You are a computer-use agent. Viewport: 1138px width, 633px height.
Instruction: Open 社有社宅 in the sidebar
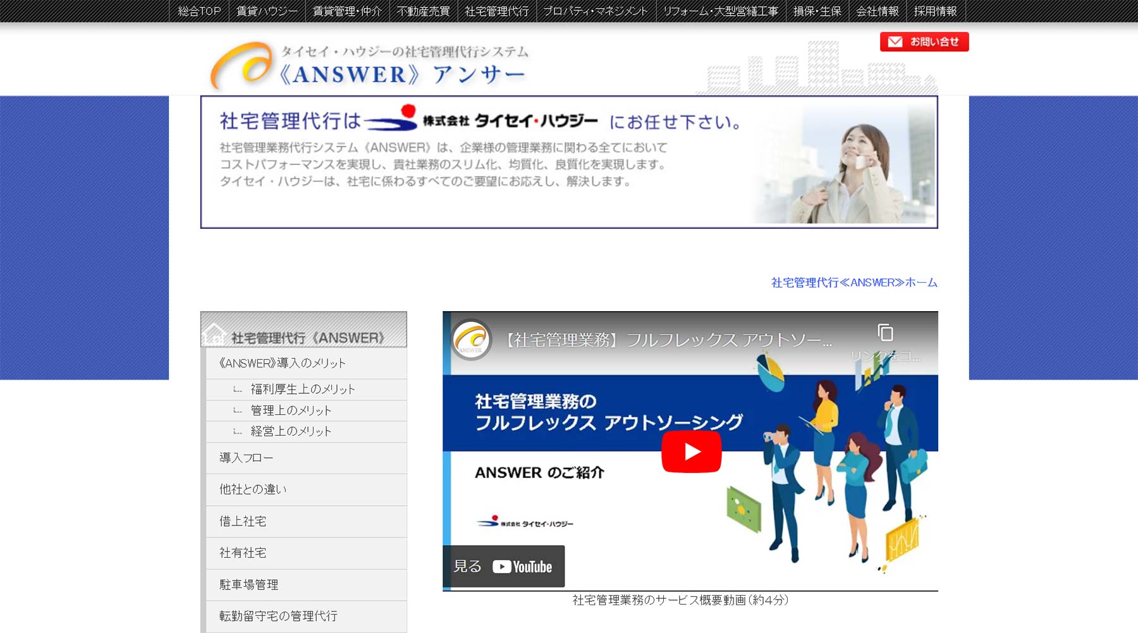(306, 553)
